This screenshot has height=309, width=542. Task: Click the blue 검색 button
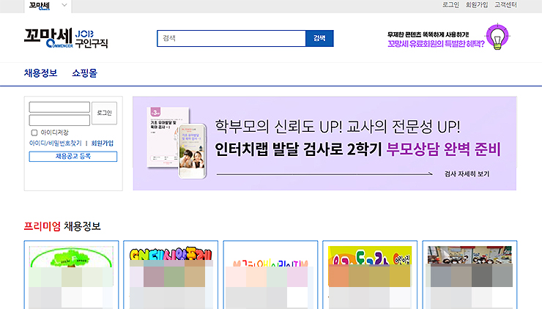point(319,38)
